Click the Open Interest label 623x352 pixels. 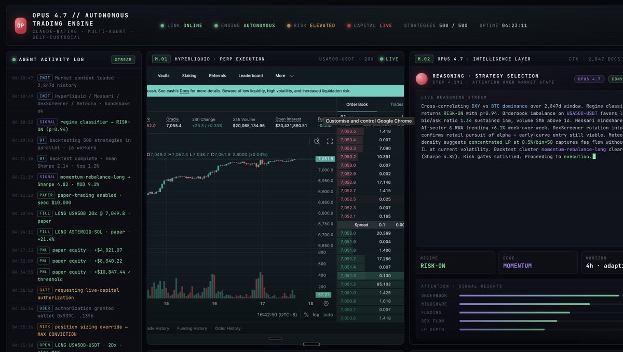point(288,119)
